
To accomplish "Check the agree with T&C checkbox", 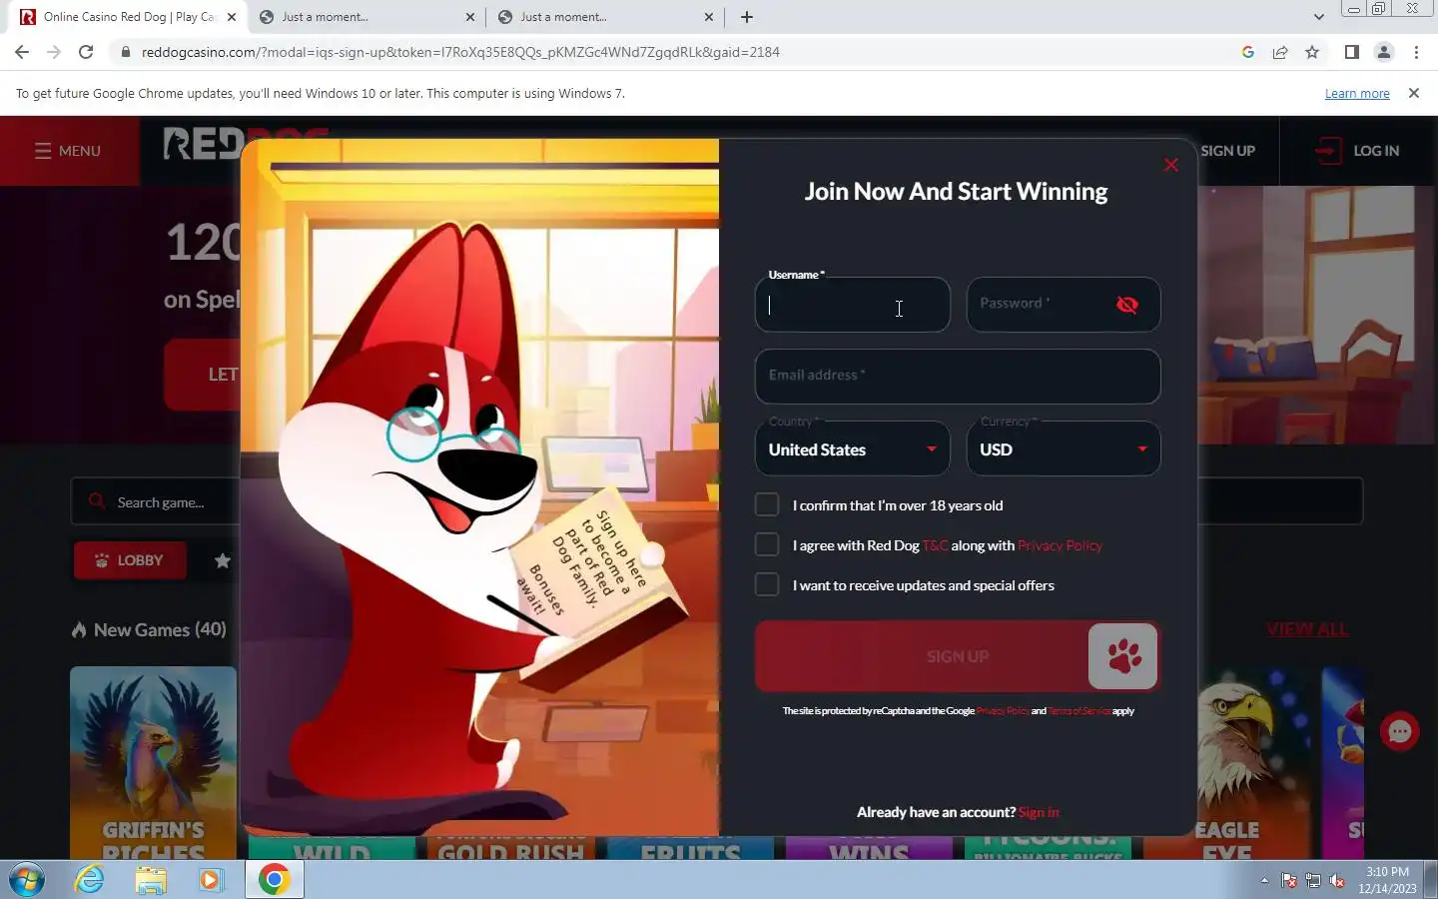I will point(767,545).
